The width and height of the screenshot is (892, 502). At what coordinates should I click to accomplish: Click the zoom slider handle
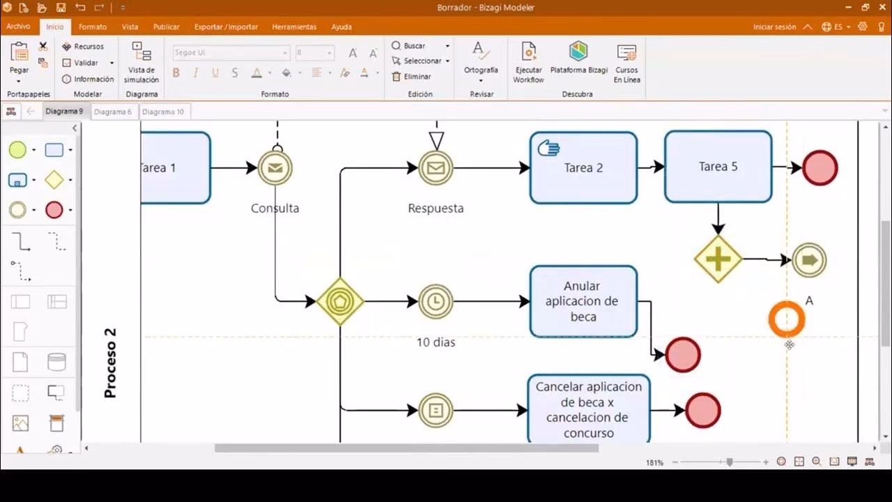point(730,462)
